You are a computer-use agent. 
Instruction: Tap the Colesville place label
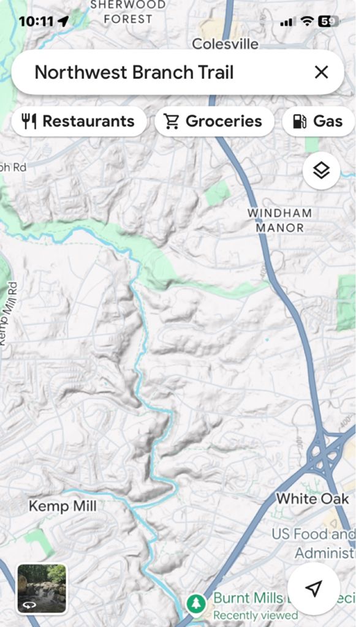(225, 43)
